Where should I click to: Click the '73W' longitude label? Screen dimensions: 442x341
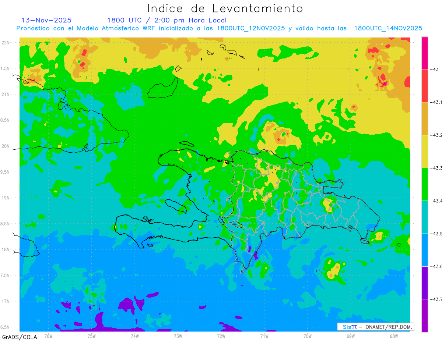click(178, 335)
